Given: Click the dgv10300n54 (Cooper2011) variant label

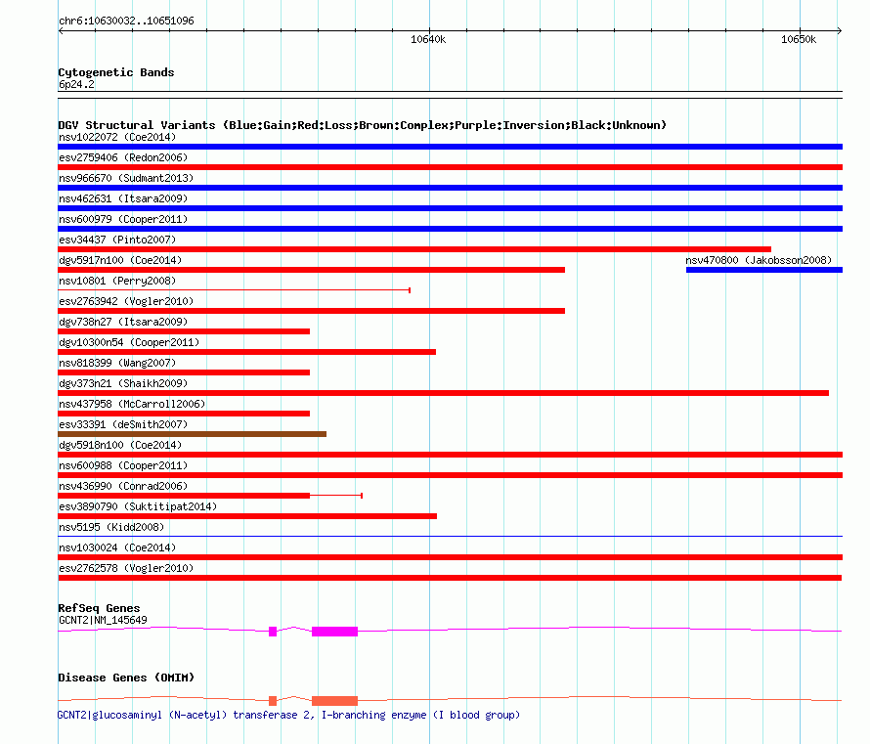Looking at the screenshot, I should pyautogui.click(x=129, y=342).
